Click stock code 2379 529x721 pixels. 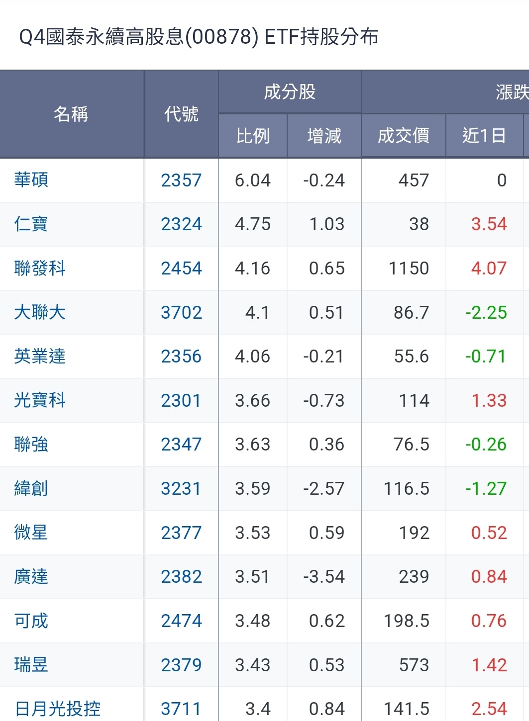tap(181, 665)
